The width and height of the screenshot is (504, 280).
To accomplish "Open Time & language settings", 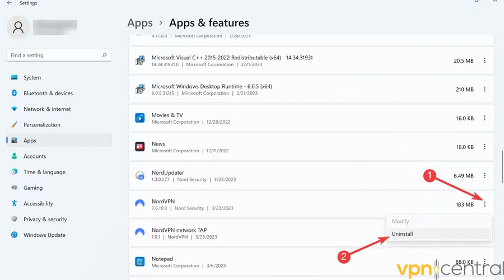I will point(59,172).
